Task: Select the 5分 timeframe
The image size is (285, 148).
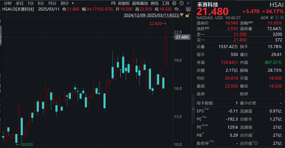Action: (x=41, y=3)
